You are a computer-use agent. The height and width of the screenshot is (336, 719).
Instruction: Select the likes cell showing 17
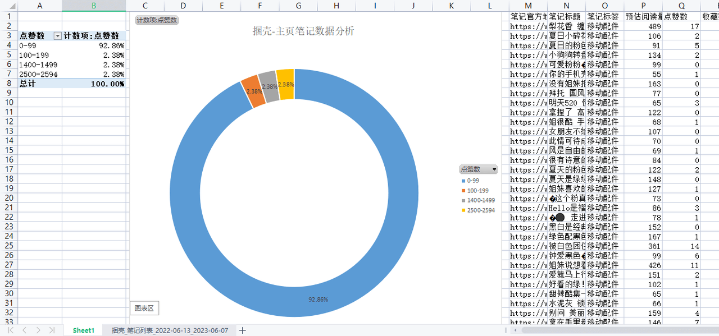681,26
